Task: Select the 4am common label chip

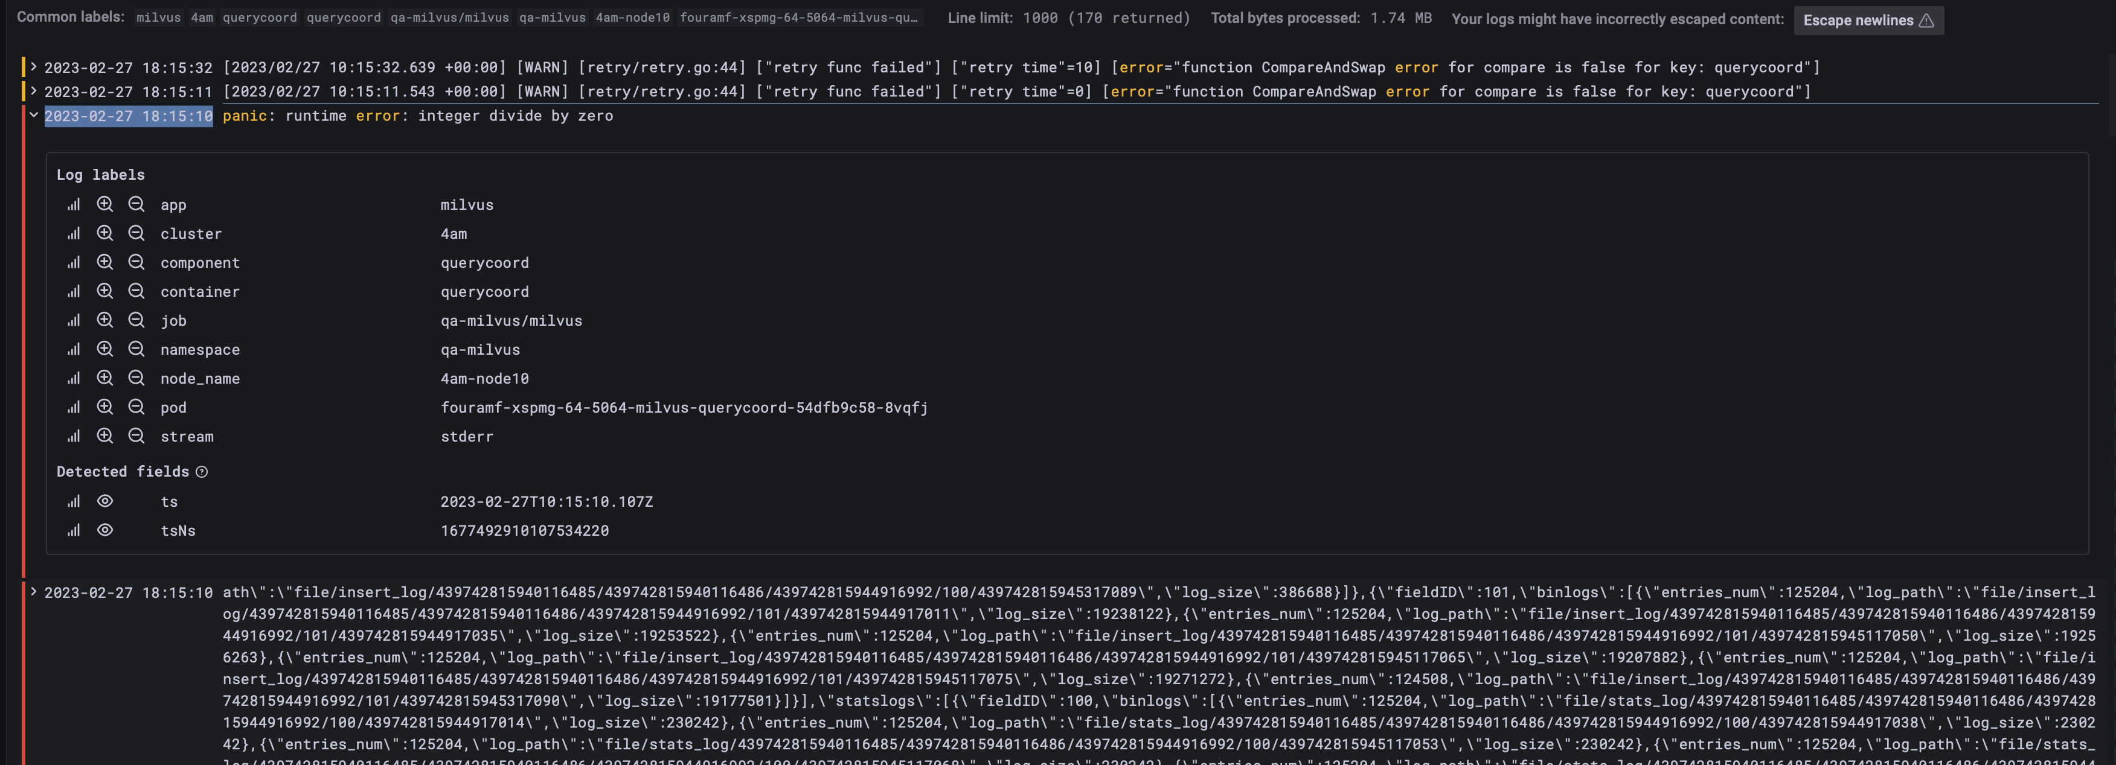Action: (201, 16)
